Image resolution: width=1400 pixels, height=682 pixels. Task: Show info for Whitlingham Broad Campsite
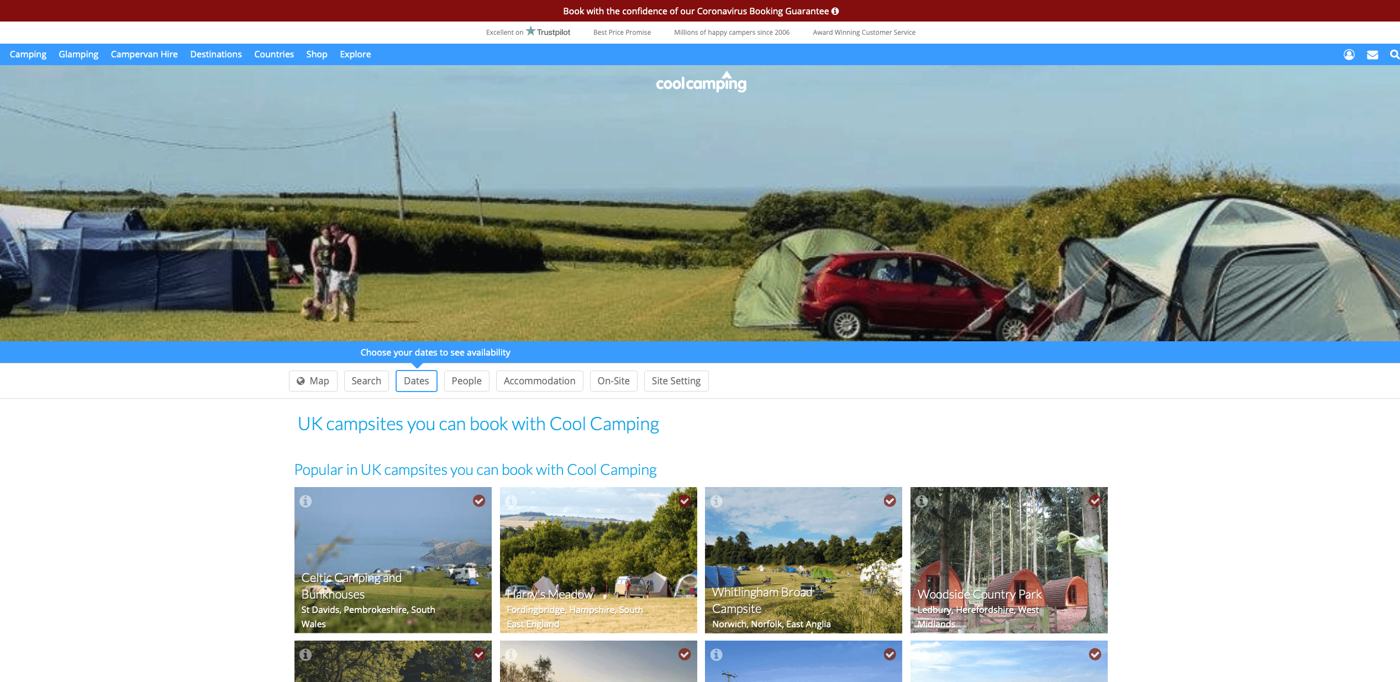717,501
